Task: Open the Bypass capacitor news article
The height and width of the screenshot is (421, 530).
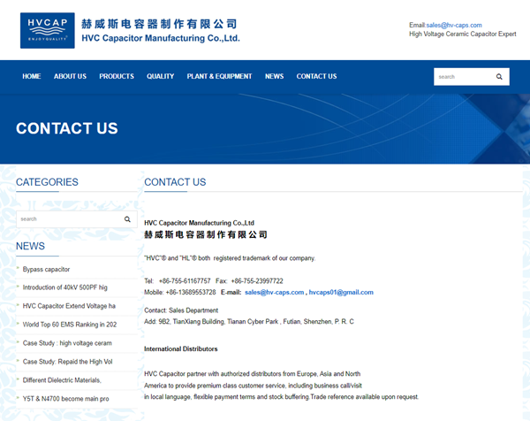Action: point(46,270)
